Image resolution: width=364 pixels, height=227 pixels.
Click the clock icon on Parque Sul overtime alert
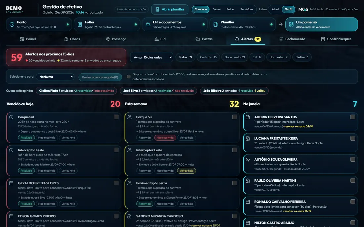point(11,117)
